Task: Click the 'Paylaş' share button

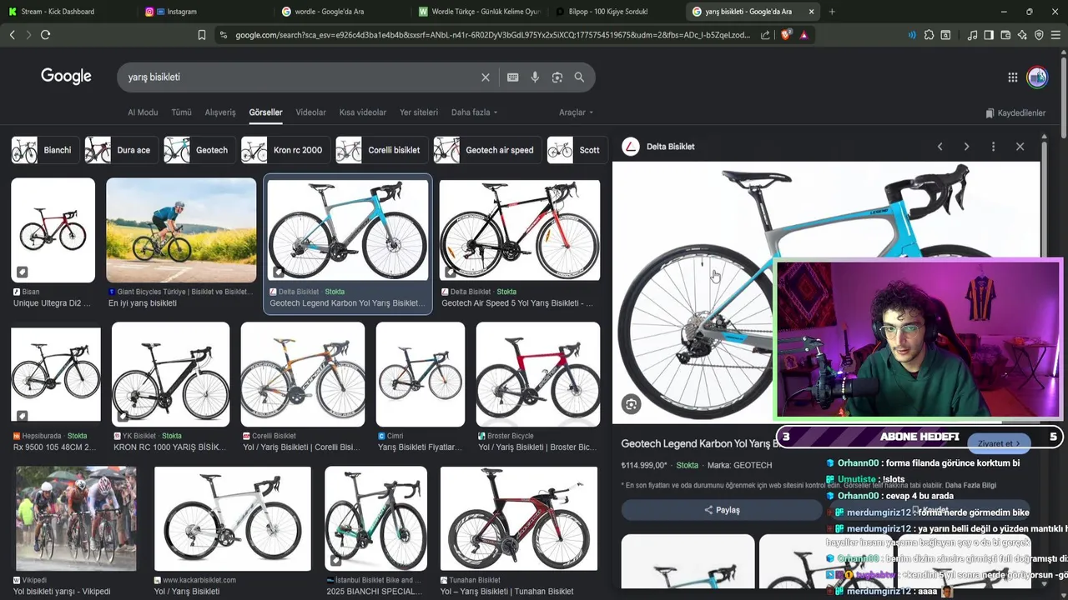Action: [x=723, y=510]
